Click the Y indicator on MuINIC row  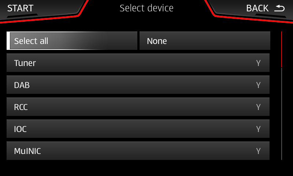[x=258, y=151]
